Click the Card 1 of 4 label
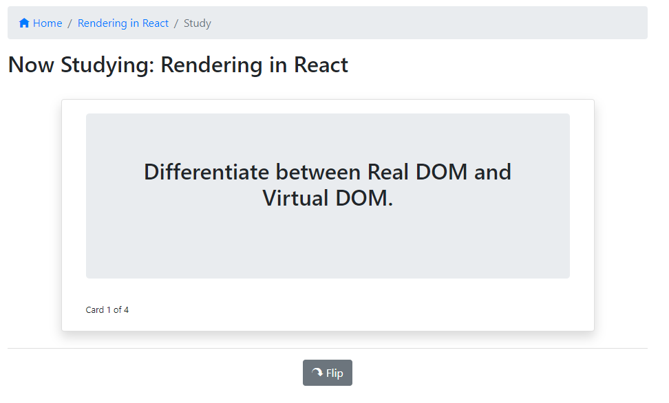The width and height of the screenshot is (669, 403). [x=107, y=309]
